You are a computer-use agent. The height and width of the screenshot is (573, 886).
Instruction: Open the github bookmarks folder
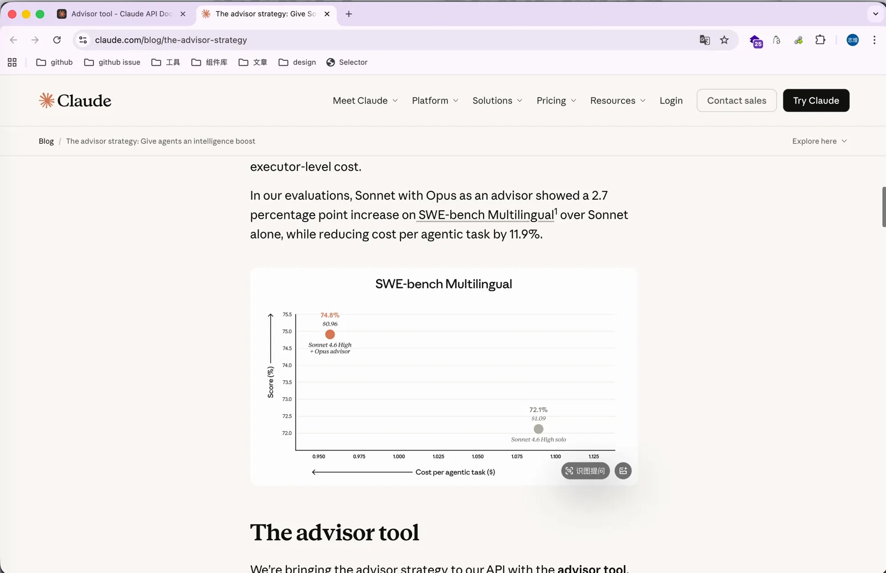click(54, 62)
